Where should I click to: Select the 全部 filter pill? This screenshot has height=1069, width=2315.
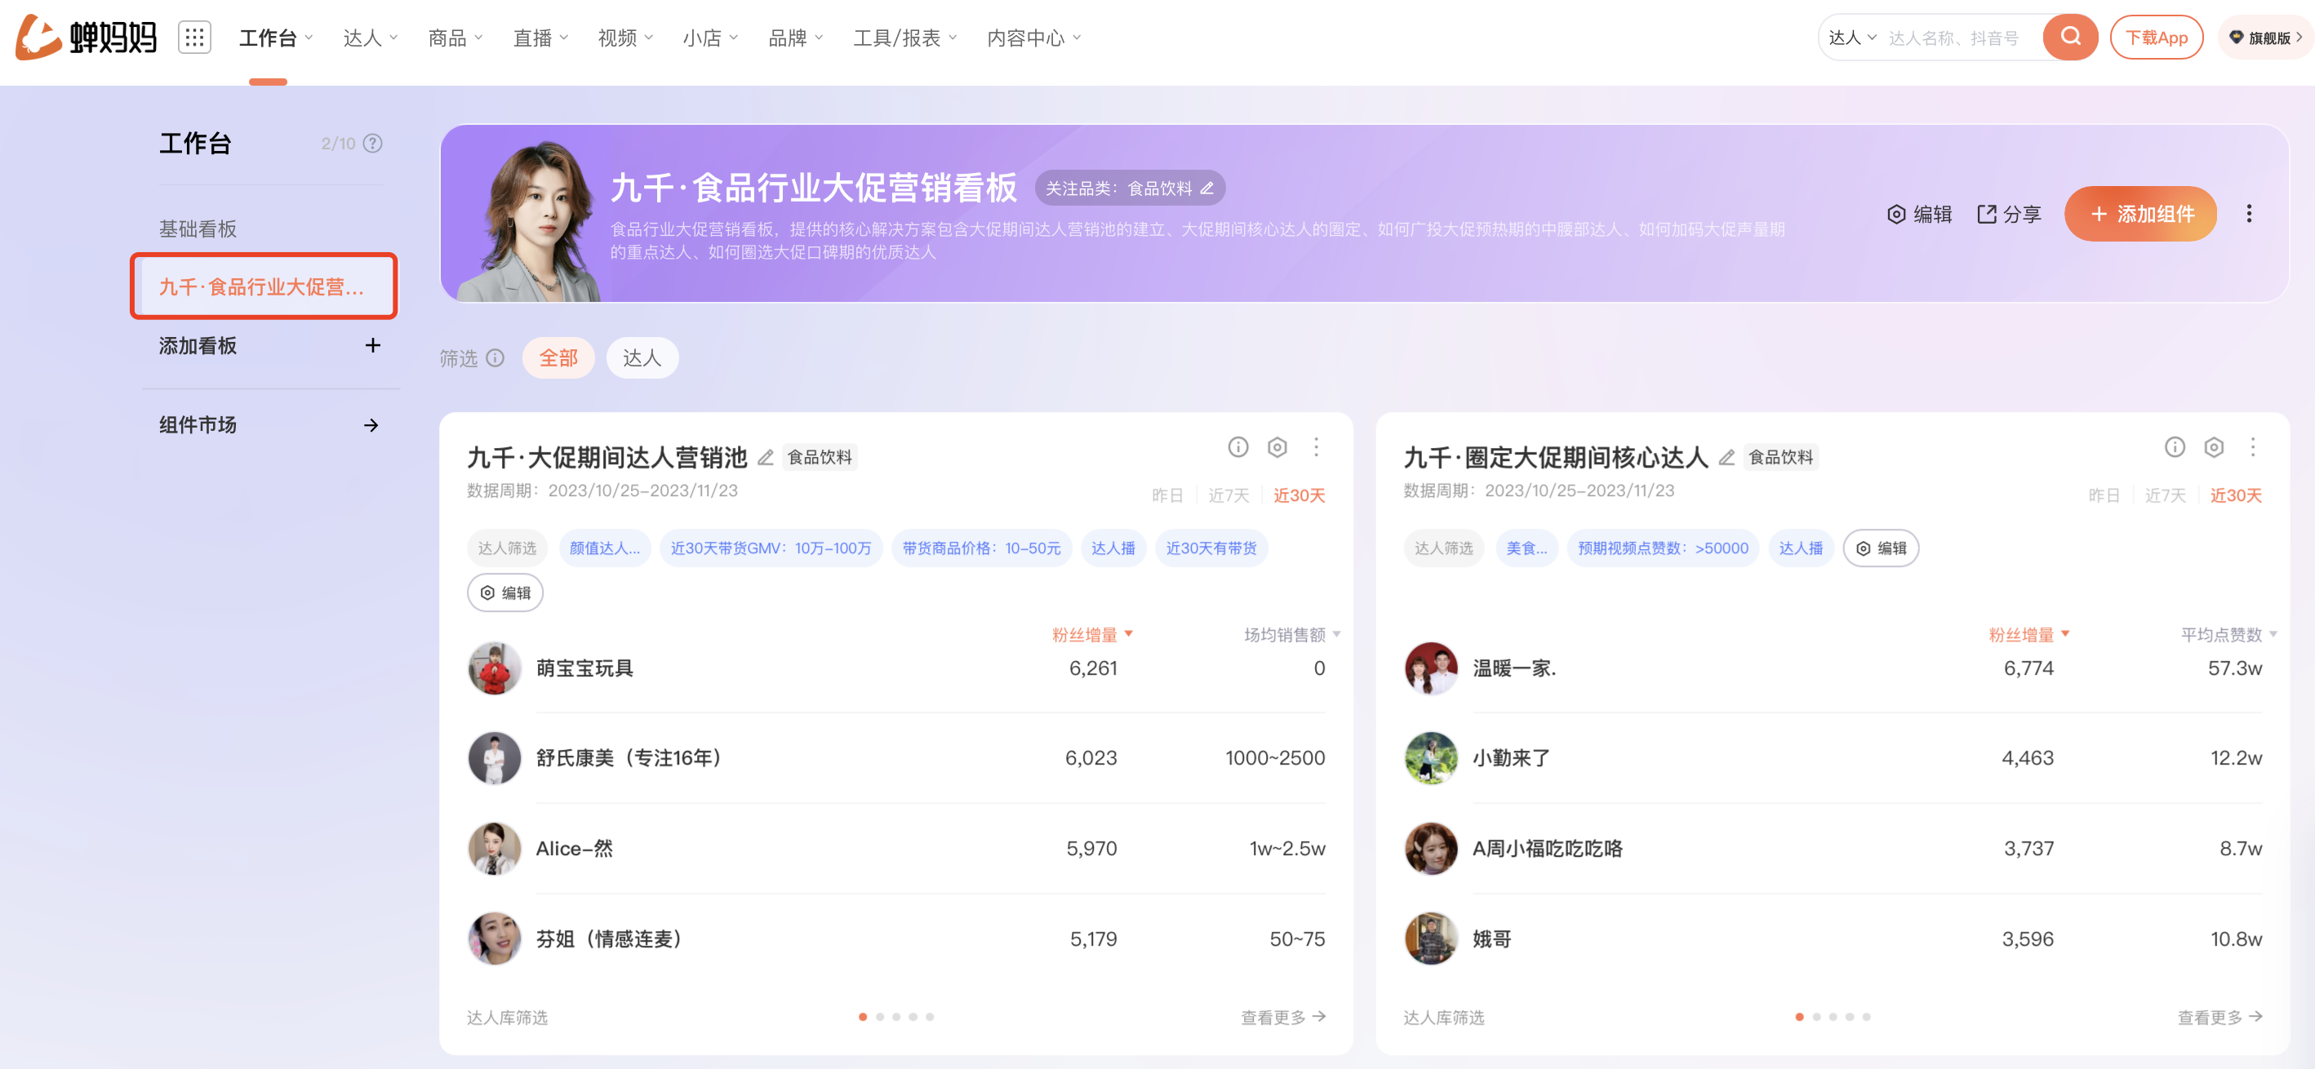[x=558, y=358]
